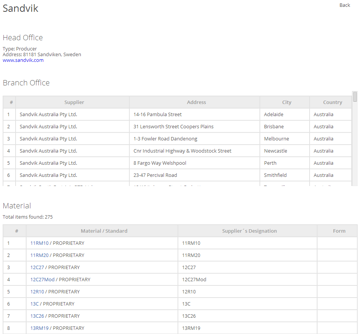This screenshot has height=334, width=360.
Task: Select the 8 Fargo Way Welshpool cell
Action: click(x=195, y=163)
